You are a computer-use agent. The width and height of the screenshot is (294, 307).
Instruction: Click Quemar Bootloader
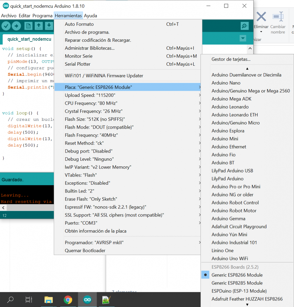85,251
